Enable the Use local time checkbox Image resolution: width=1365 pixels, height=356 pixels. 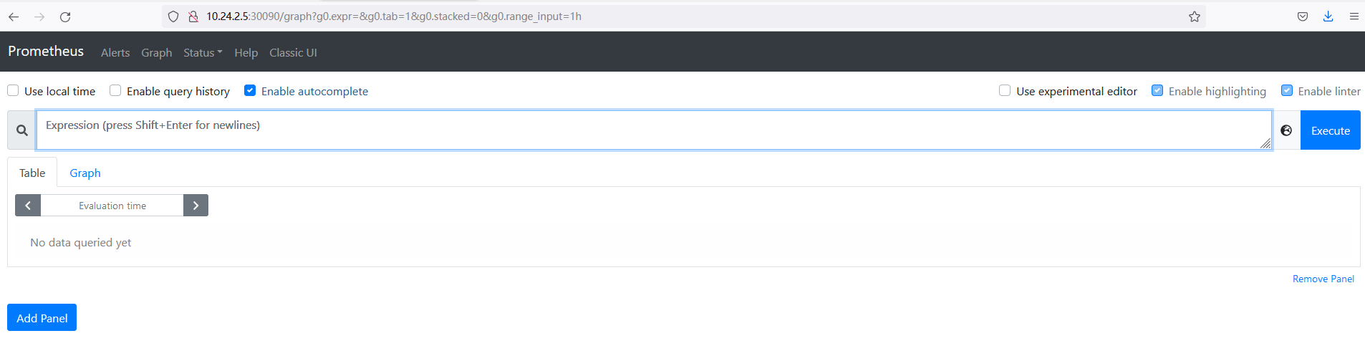13,90
